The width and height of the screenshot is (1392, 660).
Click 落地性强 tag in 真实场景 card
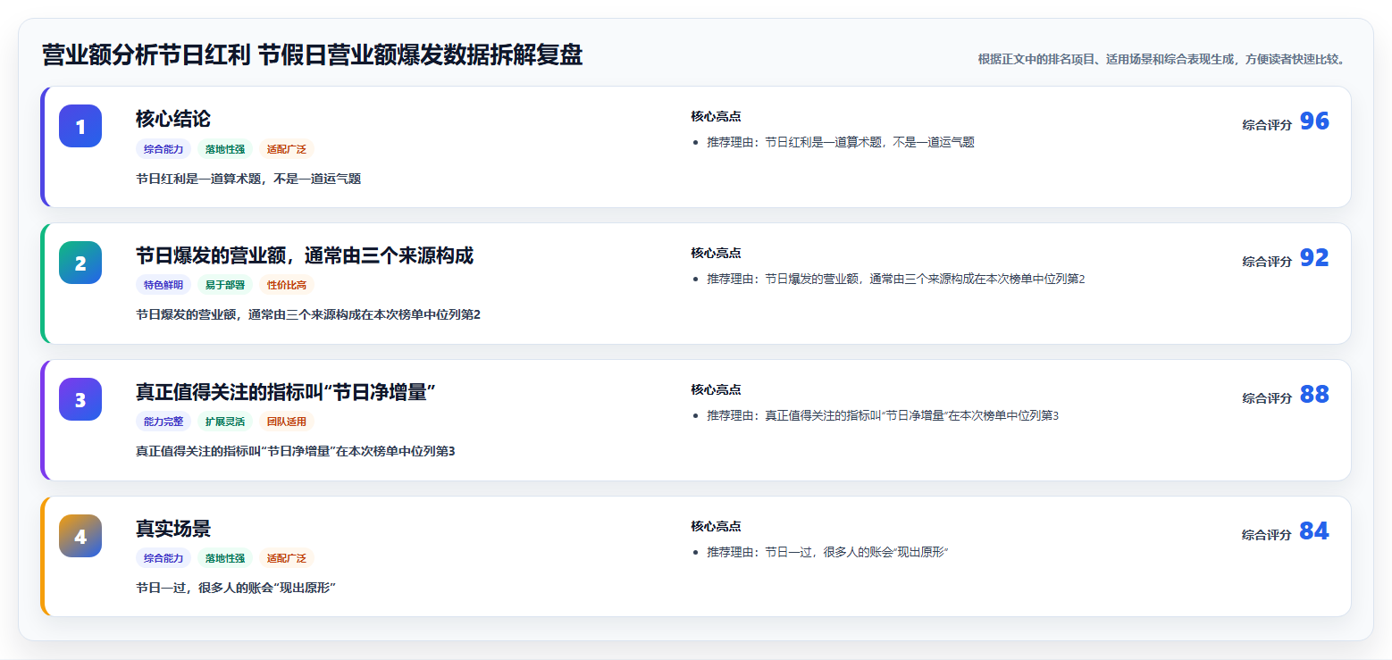(x=225, y=558)
